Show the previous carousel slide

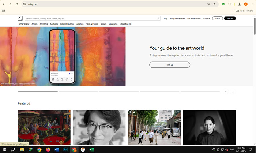(226, 92)
